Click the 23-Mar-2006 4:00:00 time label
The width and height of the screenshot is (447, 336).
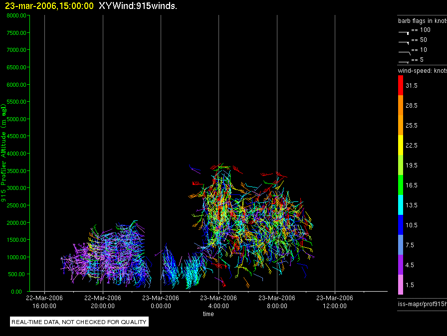pyautogui.click(x=219, y=302)
